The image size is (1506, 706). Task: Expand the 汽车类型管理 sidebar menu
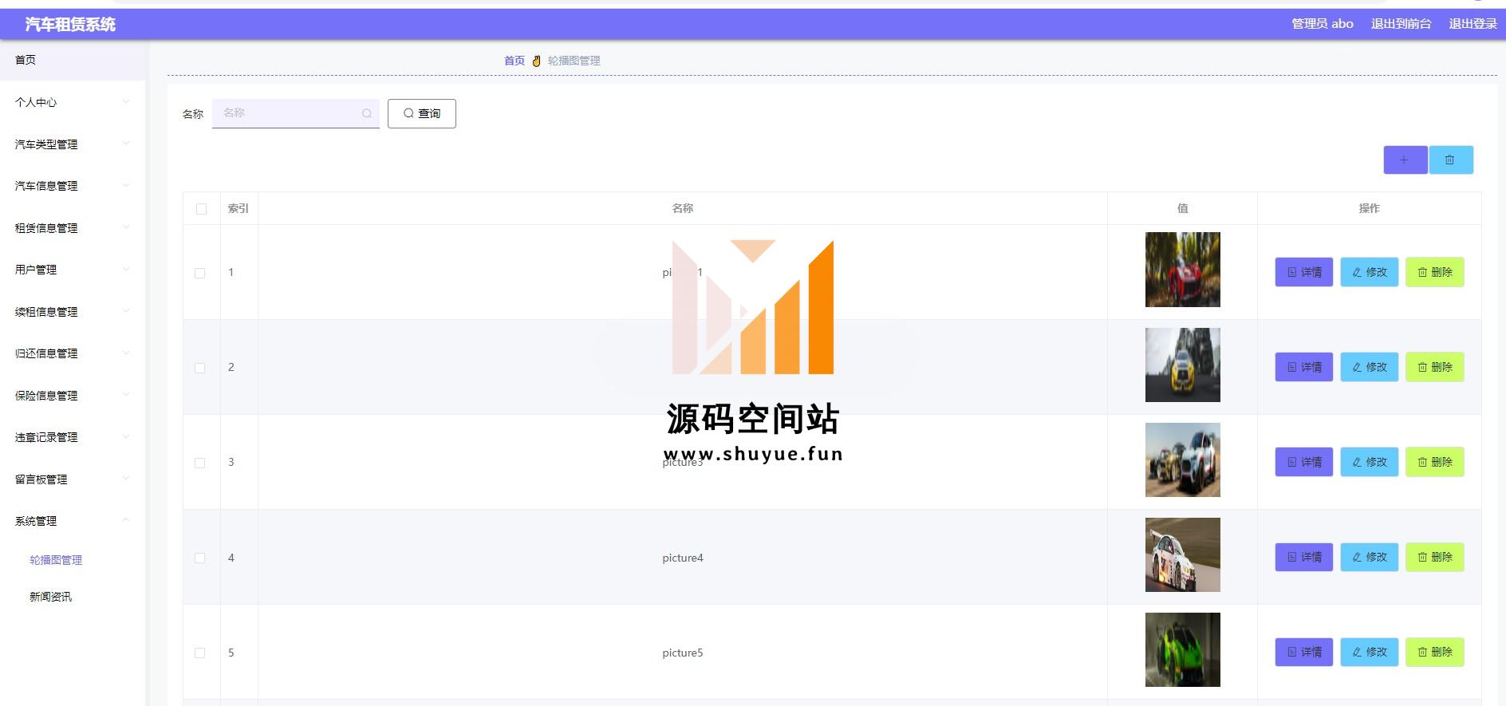click(73, 144)
